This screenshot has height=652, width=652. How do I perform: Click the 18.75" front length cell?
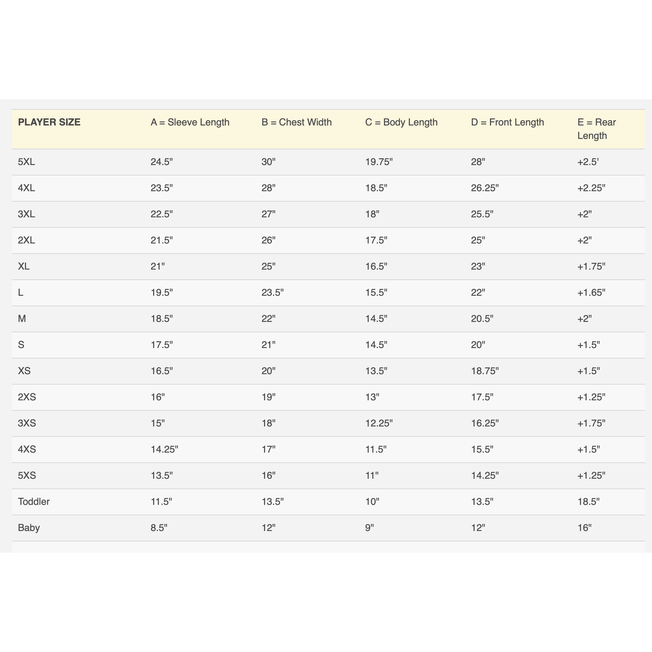pyautogui.click(x=485, y=371)
